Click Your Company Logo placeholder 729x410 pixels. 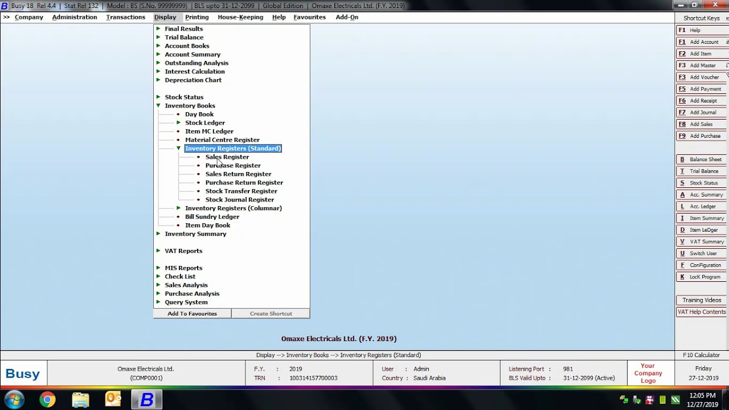648,374
